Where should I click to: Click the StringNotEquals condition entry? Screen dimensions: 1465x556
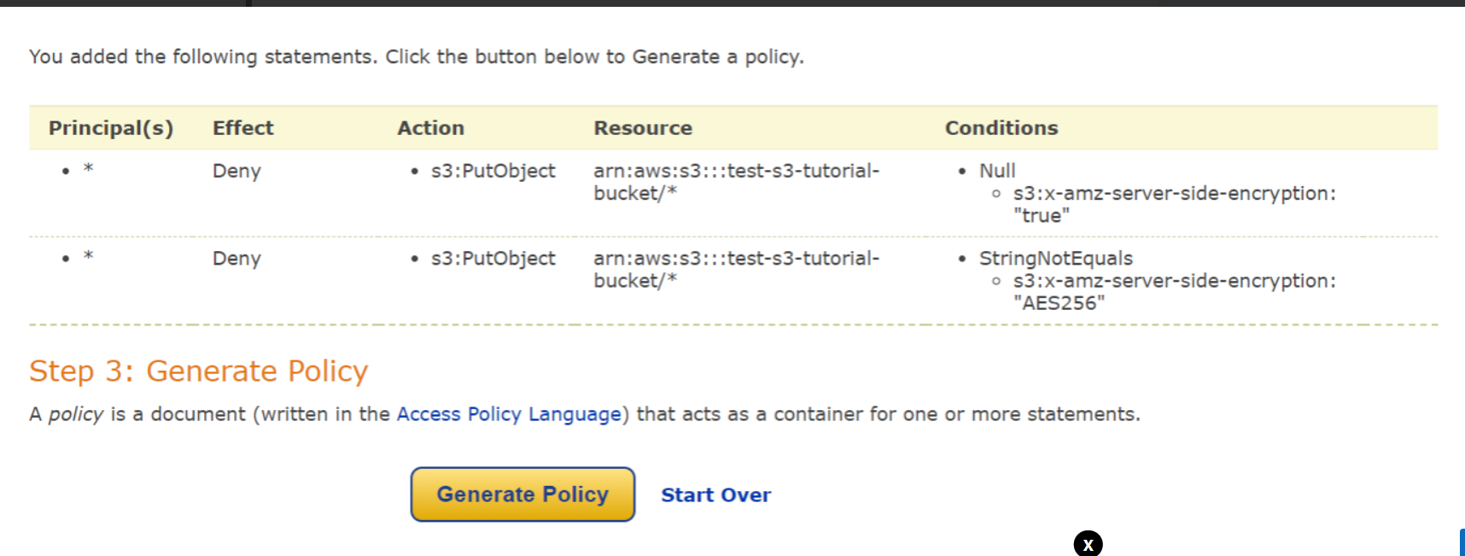click(1055, 259)
